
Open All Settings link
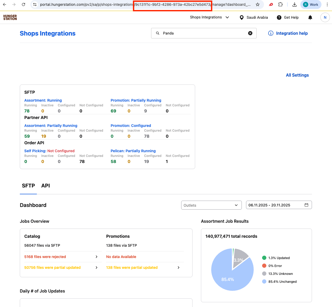(x=297, y=75)
